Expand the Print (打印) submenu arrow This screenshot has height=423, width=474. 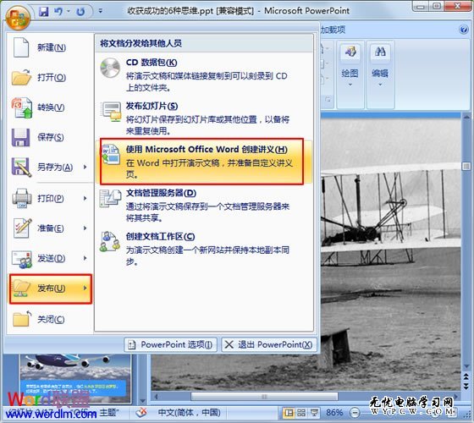[85, 198]
